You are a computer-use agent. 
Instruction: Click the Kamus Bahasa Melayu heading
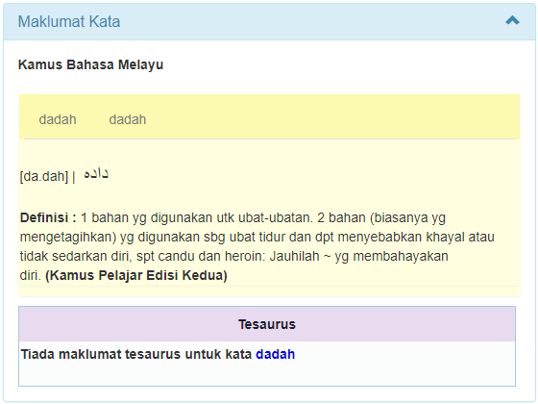click(90, 64)
